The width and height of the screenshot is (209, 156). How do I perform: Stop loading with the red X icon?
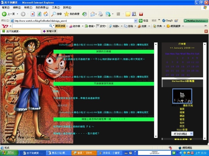click(33, 14)
